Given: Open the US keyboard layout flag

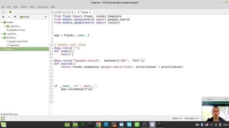Looking at the screenshot, I should [207, 125].
